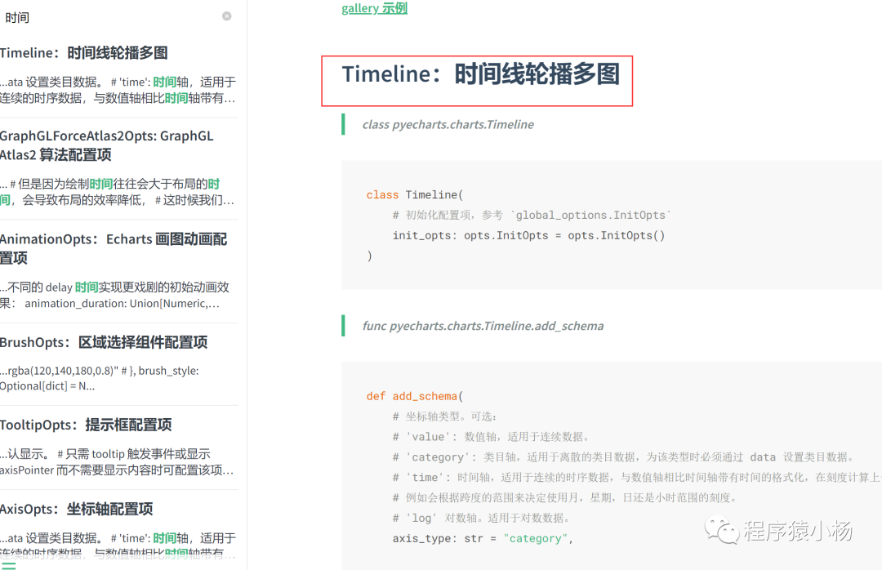
Task: Click comment # 'value': 数值轴
Action: tap(491, 437)
